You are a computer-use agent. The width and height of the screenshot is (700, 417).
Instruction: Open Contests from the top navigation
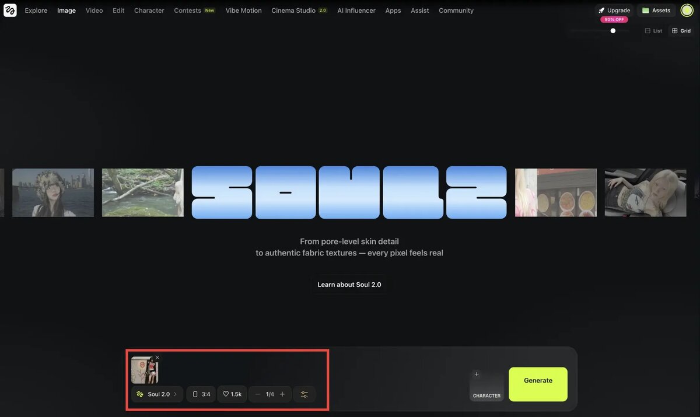pos(194,10)
